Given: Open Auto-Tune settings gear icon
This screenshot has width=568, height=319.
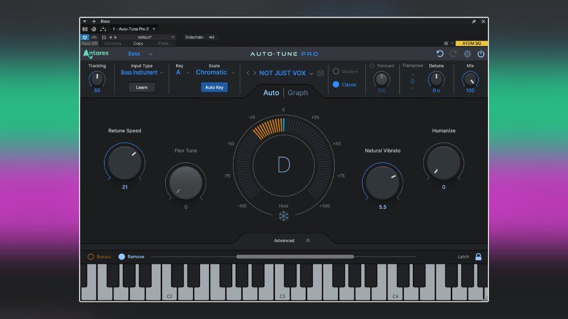Looking at the screenshot, I should pos(467,54).
